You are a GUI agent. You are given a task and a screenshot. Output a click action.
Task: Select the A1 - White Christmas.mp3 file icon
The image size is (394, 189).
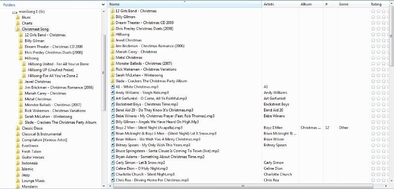(x=113, y=87)
